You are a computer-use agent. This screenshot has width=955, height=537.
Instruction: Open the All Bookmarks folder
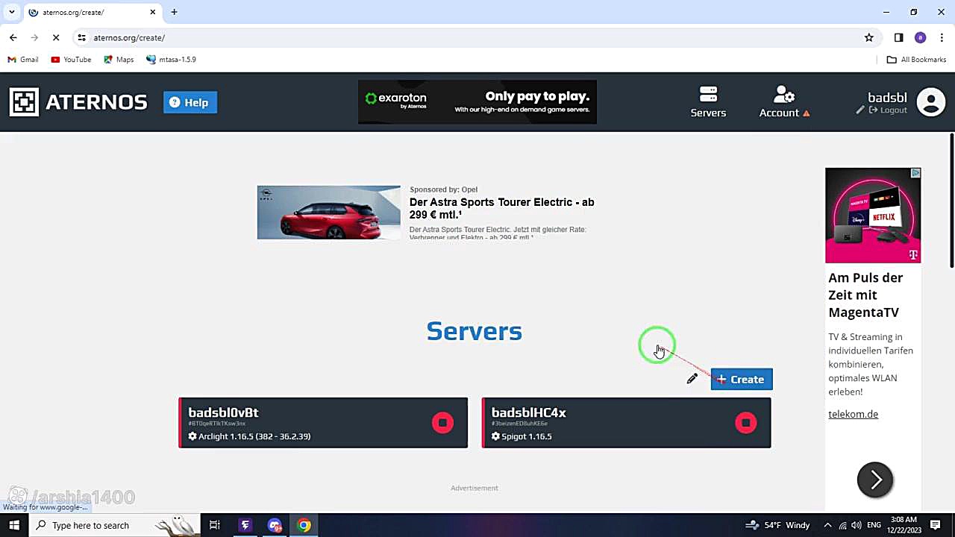(916, 60)
